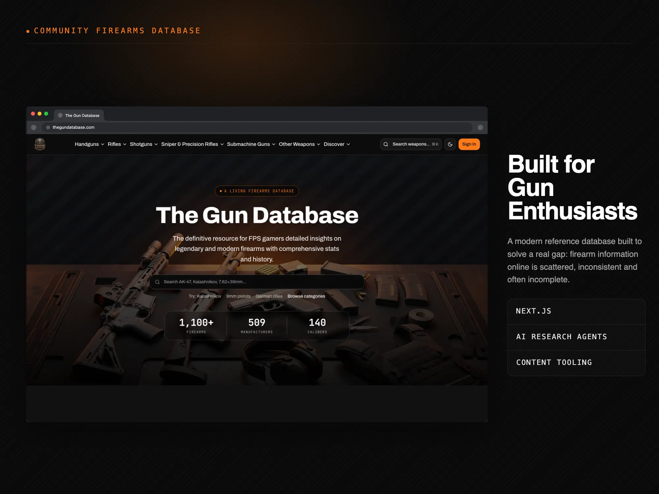This screenshot has width=659, height=494.
Task: Open the Submachine Guns dropdown
Action: [251, 144]
